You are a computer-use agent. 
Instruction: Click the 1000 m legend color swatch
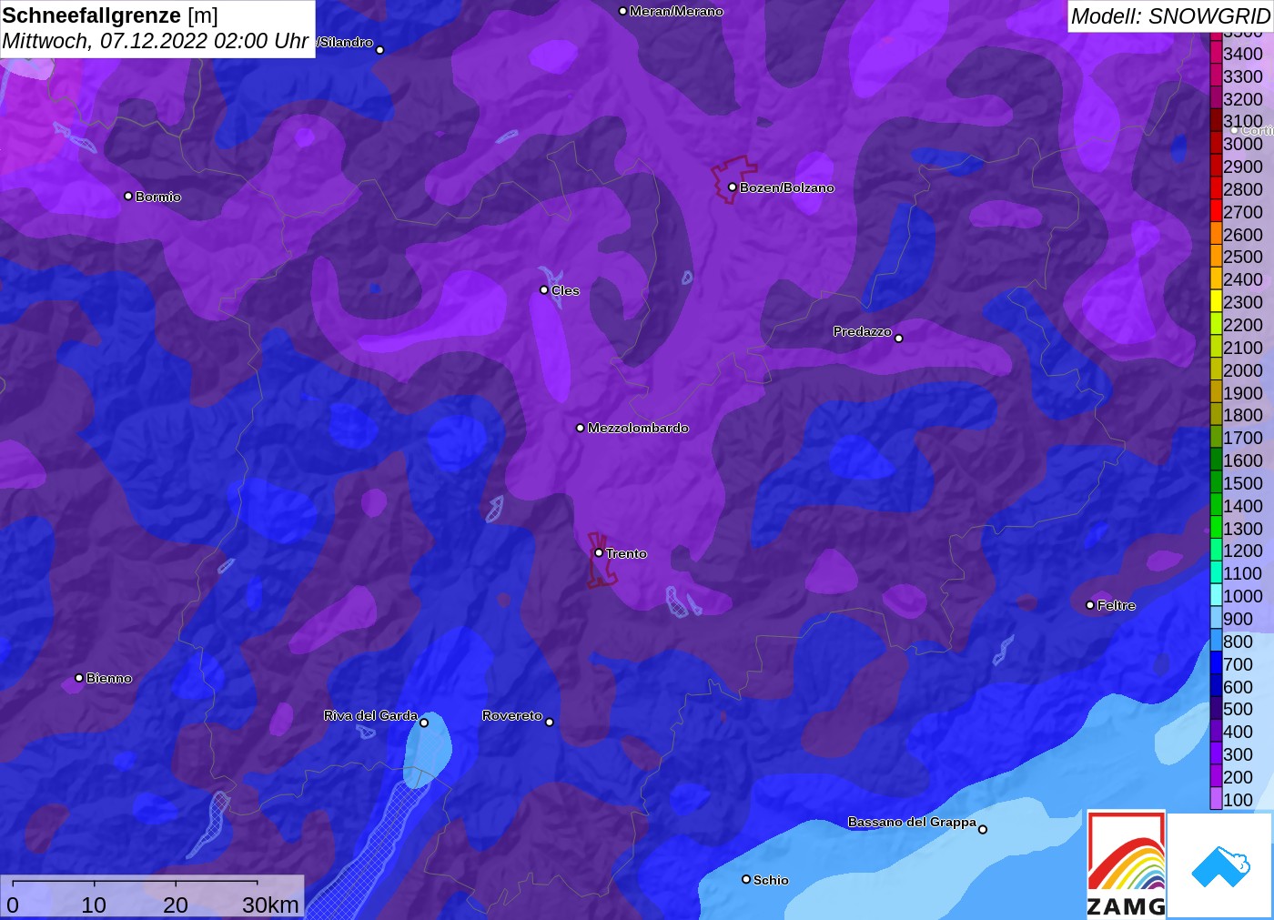coord(1216,596)
